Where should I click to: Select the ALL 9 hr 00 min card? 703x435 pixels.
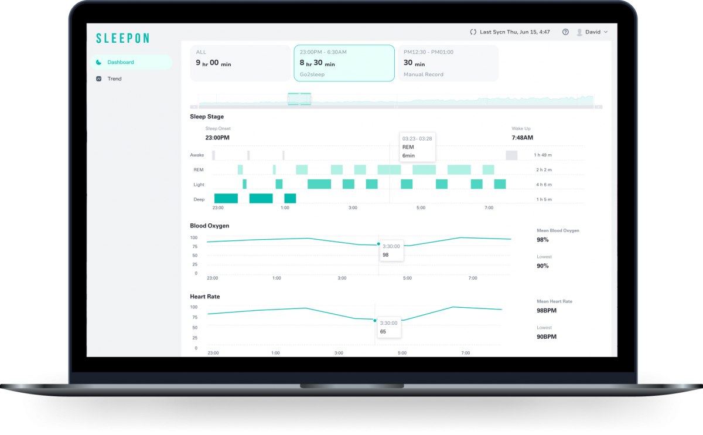(x=240, y=63)
